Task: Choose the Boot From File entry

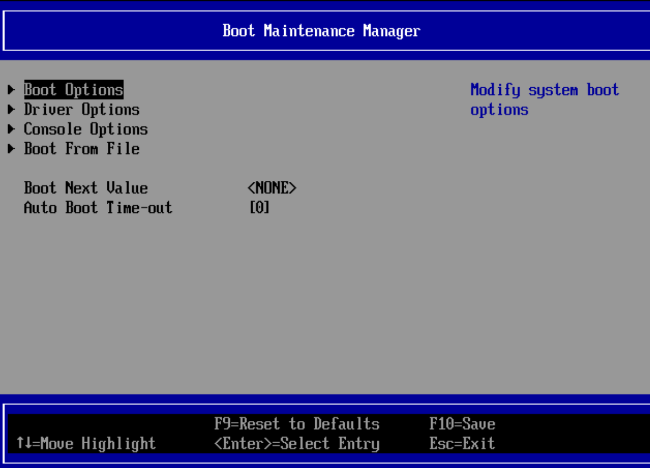Action: (x=82, y=149)
